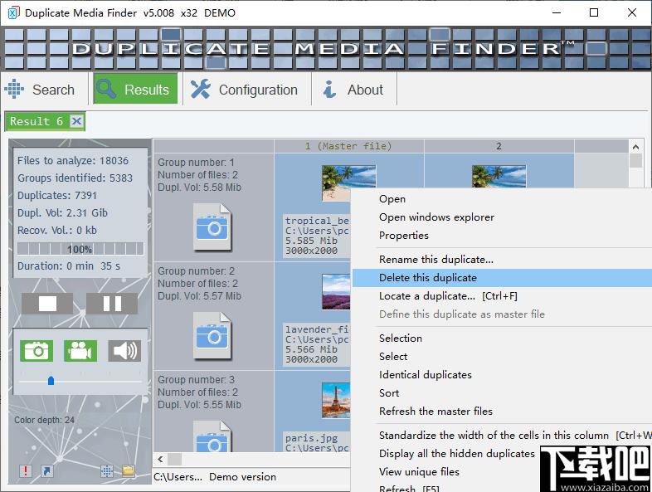Viewport: 652px width, 492px height.
Task: Click the group 1 camera file icon
Action: click(212, 227)
